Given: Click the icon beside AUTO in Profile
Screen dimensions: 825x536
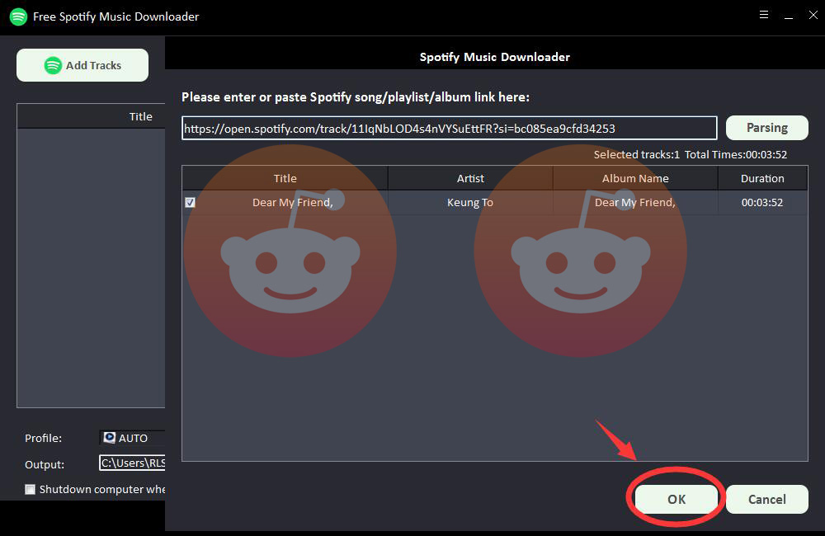Looking at the screenshot, I should pos(110,438).
